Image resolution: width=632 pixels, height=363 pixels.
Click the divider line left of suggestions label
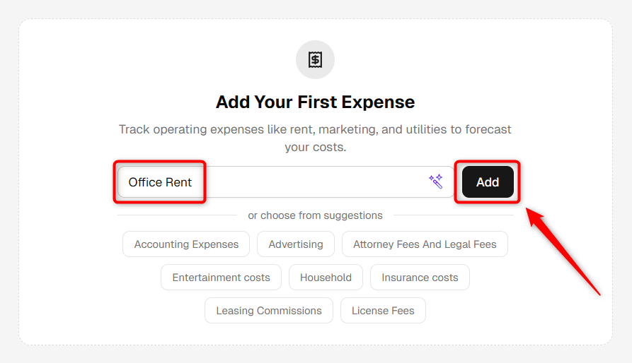coord(178,215)
